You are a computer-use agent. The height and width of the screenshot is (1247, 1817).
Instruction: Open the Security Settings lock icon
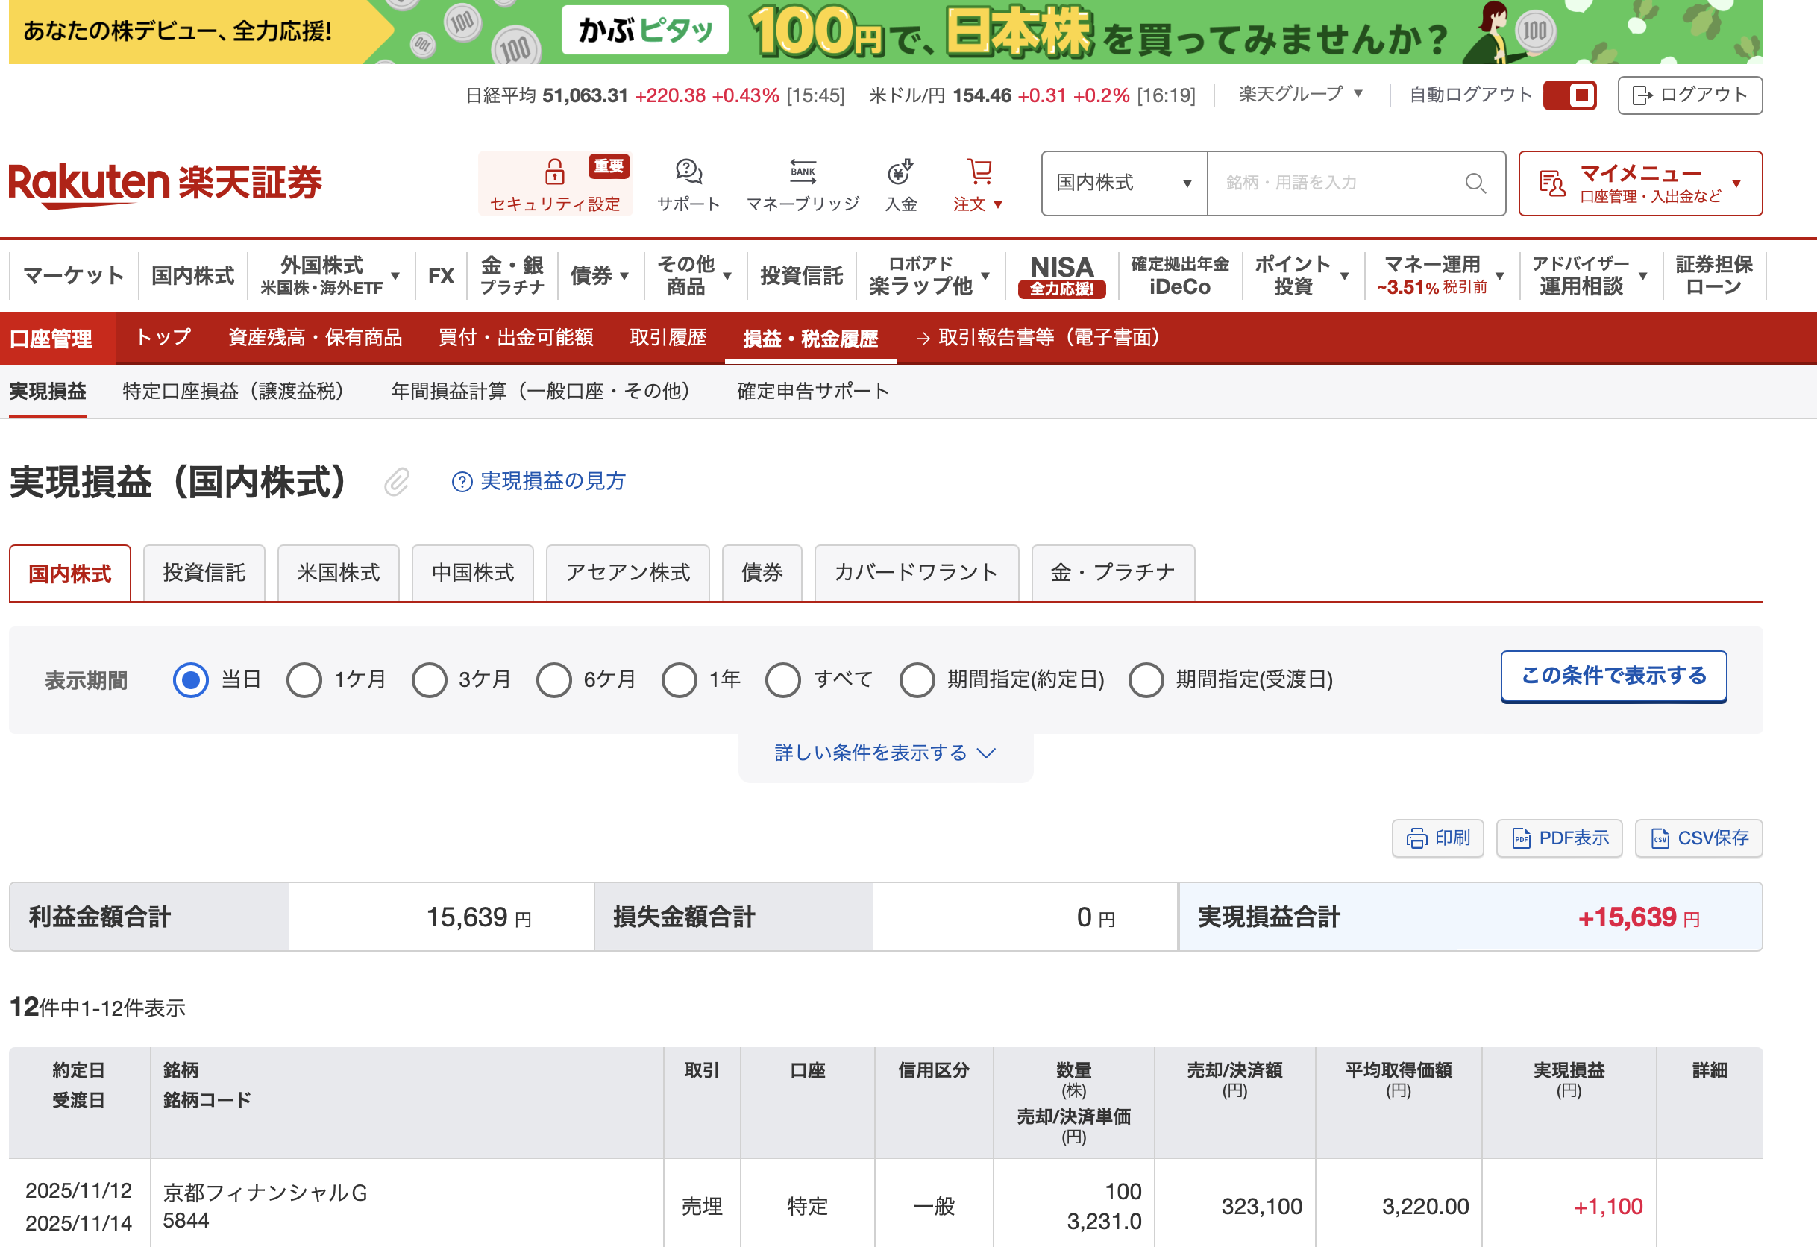coord(553,172)
